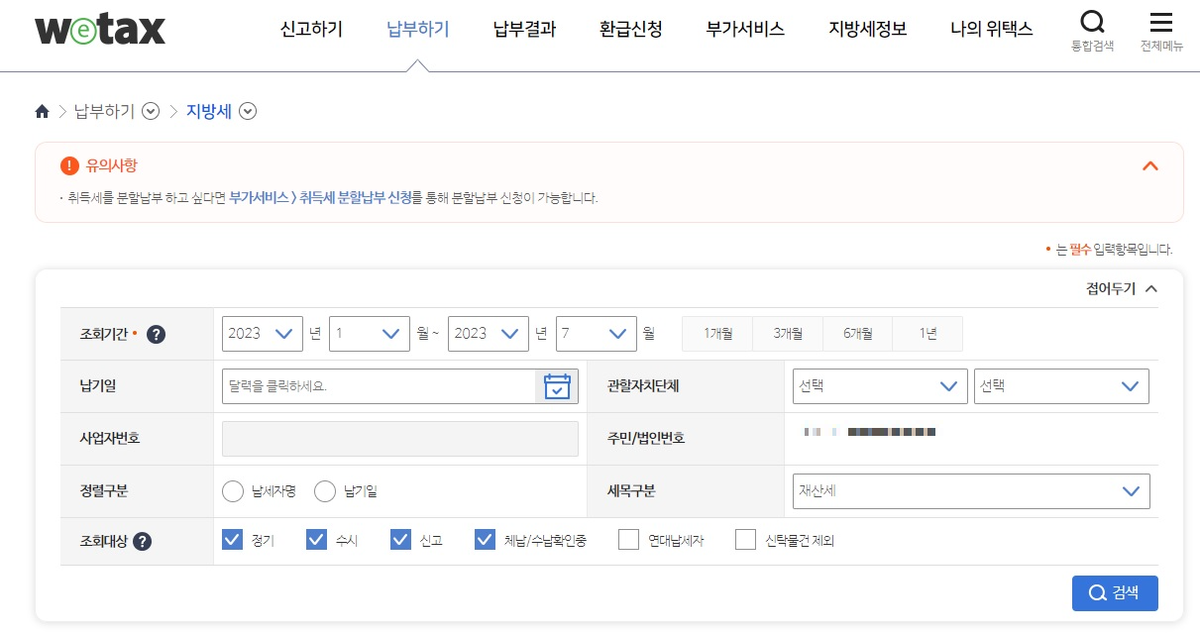Open the calendar picker for 납기일
1200x634 pixels.
557,386
